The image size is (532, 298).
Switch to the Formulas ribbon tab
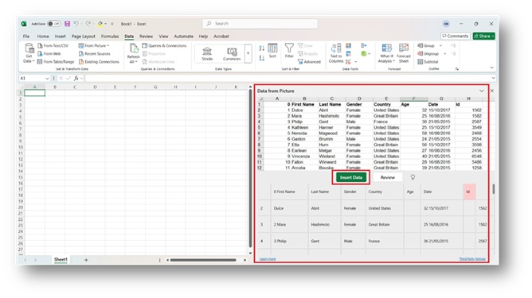[x=110, y=37]
